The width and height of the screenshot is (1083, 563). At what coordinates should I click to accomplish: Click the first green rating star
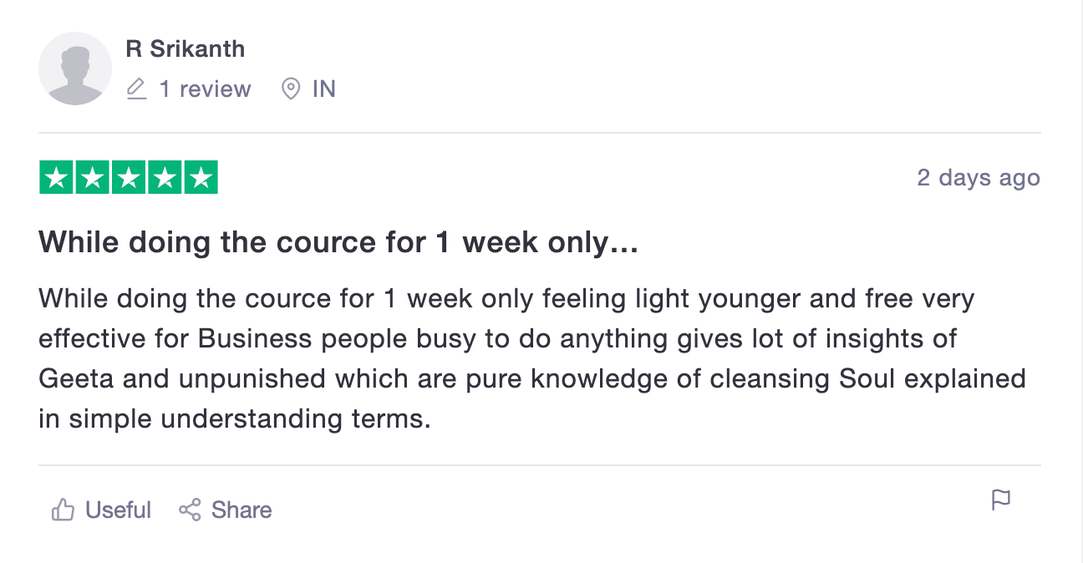tap(57, 177)
